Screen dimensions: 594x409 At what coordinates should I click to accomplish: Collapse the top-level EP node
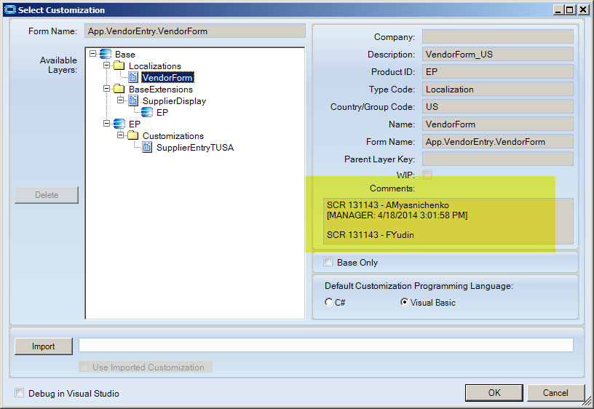pyautogui.click(x=107, y=124)
